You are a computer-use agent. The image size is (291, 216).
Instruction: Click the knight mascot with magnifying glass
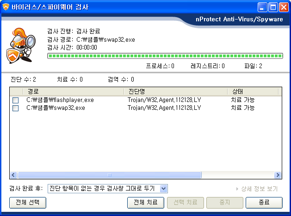[x=21, y=45]
